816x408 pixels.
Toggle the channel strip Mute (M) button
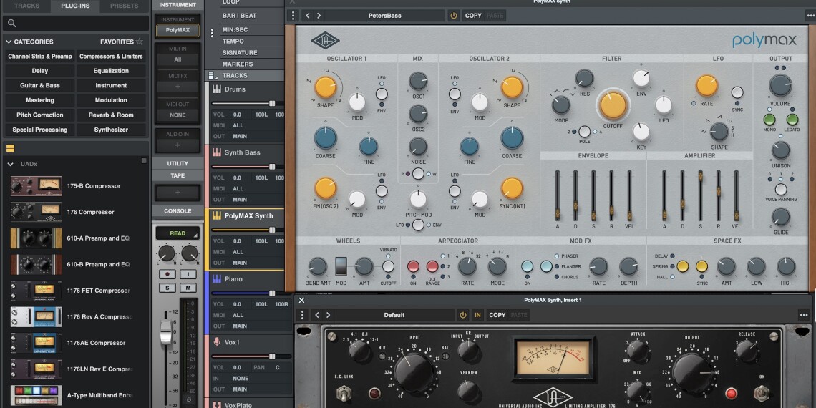pos(188,288)
